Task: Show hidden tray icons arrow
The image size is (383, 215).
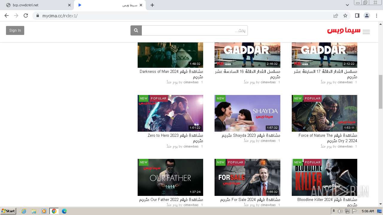Action: click(334, 211)
